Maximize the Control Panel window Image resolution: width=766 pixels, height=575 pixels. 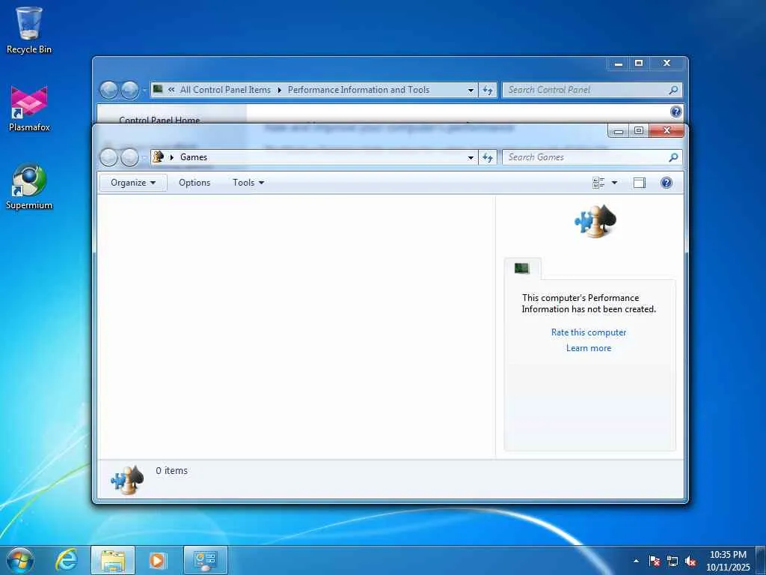(x=639, y=63)
